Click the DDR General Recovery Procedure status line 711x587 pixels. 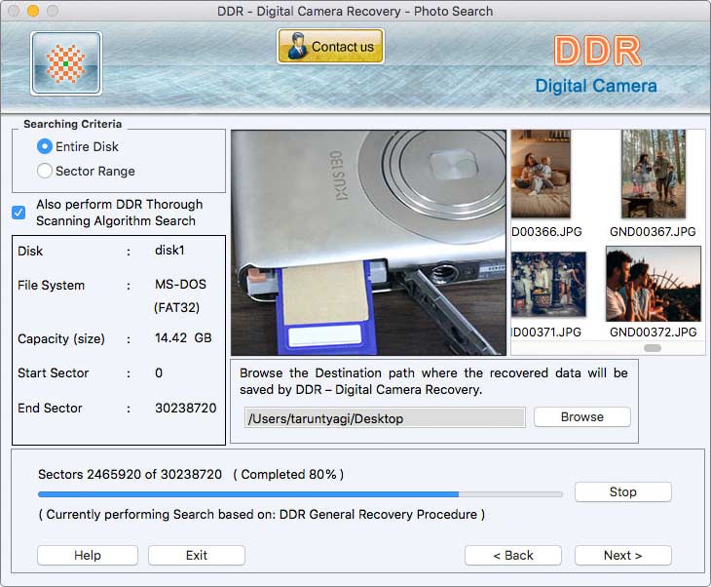point(262,515)
